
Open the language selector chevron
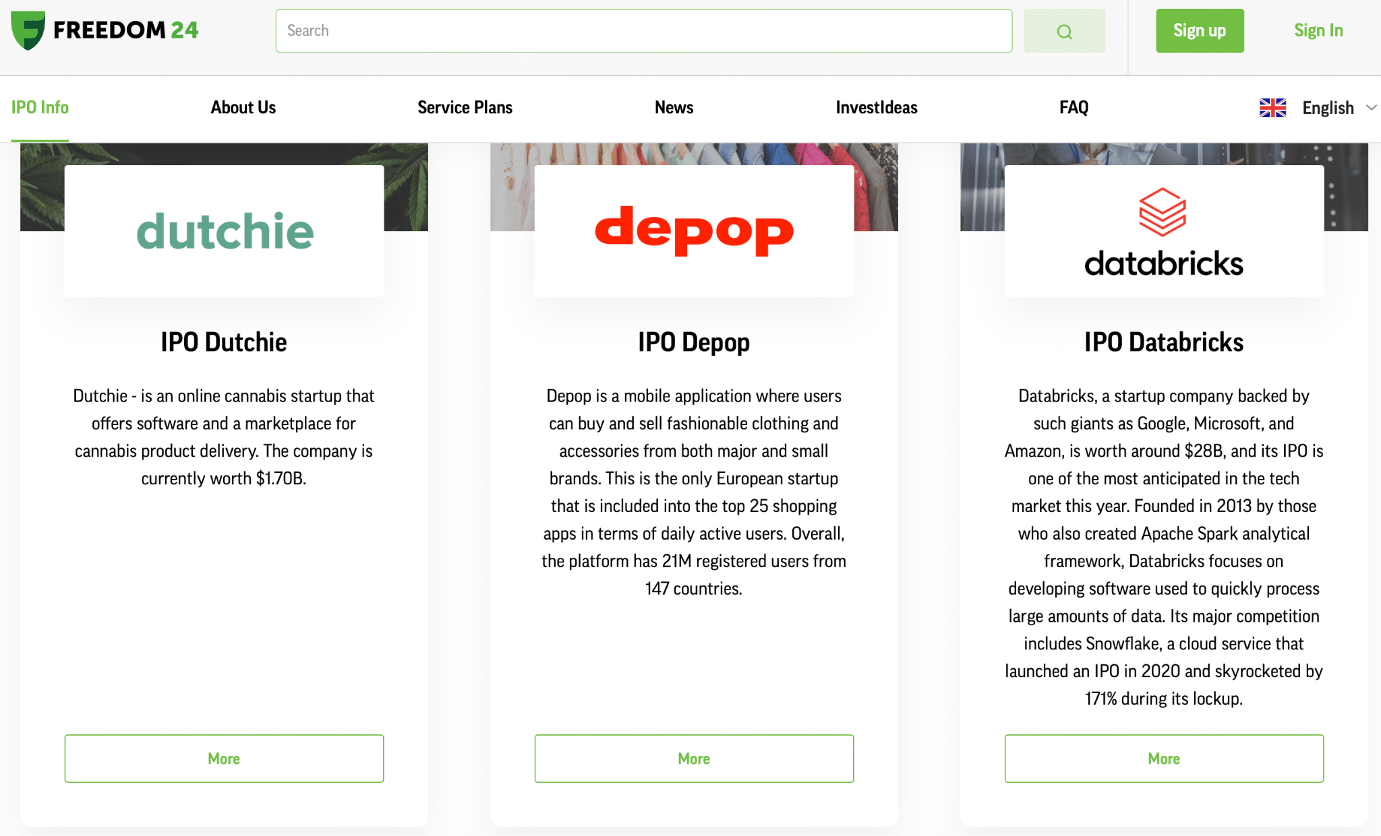click(x=1372, y=108)
